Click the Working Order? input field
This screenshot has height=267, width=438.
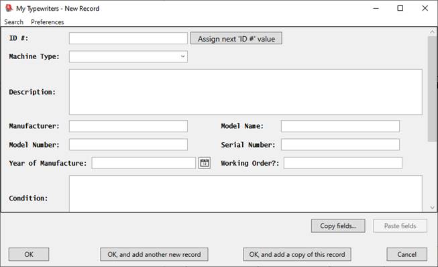coord(343,163)
